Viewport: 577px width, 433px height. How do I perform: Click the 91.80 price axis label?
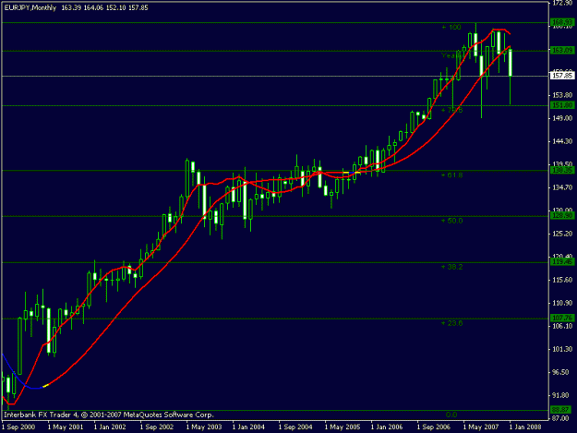[562, 396]
